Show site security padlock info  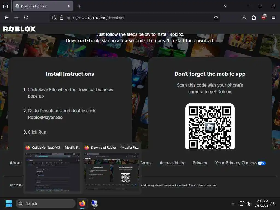click(62, 17)
